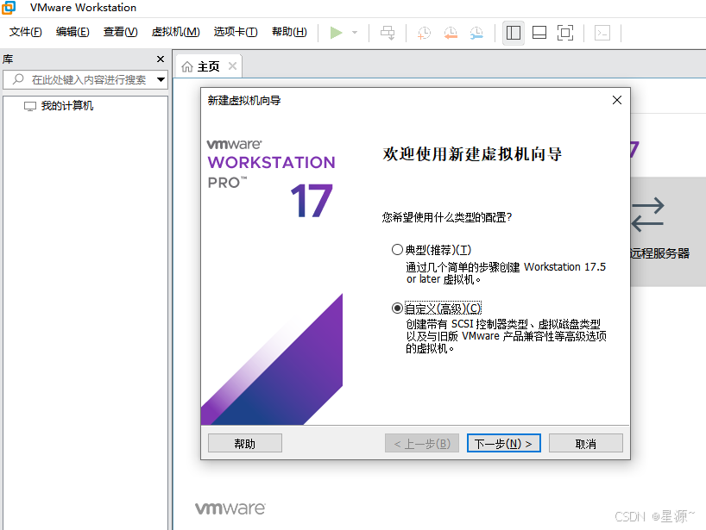Open the snapshot manager icon
This screenshot has width=706, height=530.
pyautogui.click(x=476, y=33)
